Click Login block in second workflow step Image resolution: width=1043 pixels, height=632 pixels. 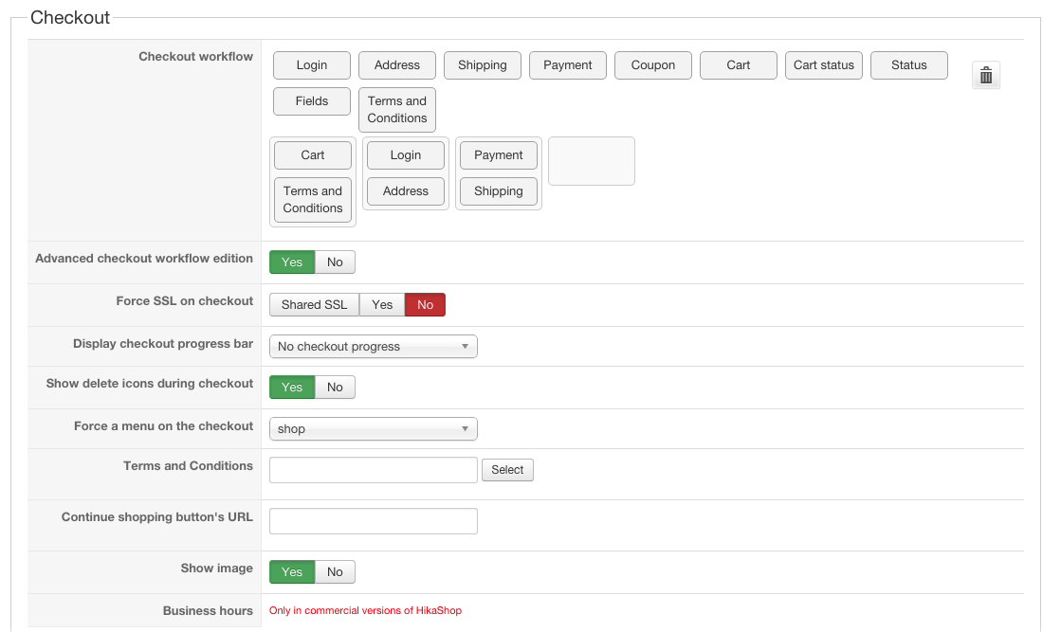pos(406,155)
